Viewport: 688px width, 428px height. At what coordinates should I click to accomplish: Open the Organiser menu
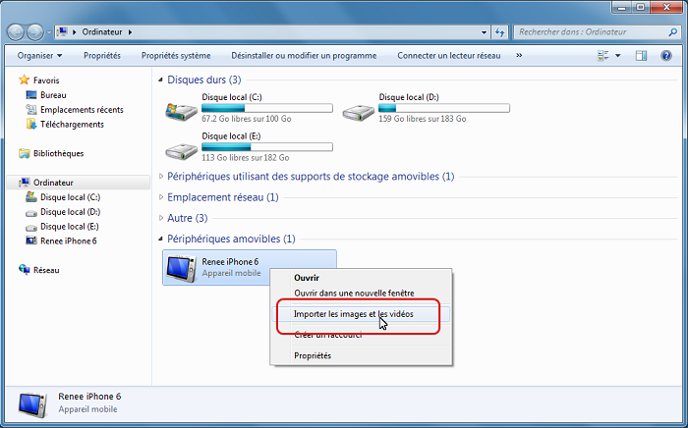tap(39, 56)
